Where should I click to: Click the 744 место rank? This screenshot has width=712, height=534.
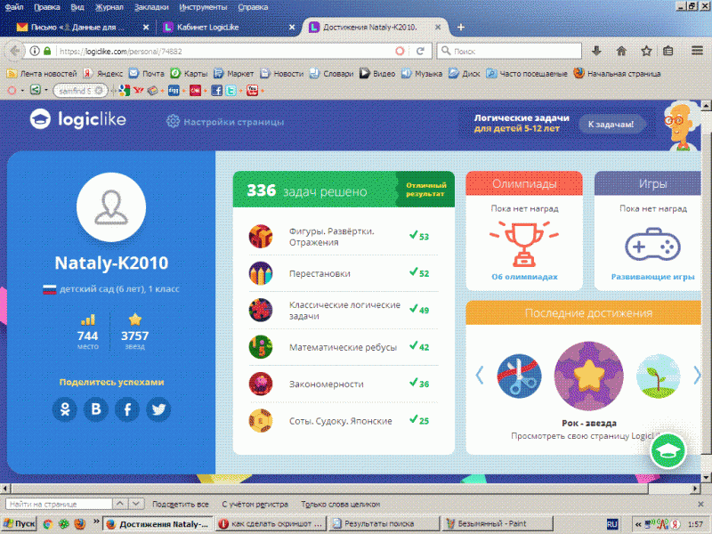[x=87, y=332]
